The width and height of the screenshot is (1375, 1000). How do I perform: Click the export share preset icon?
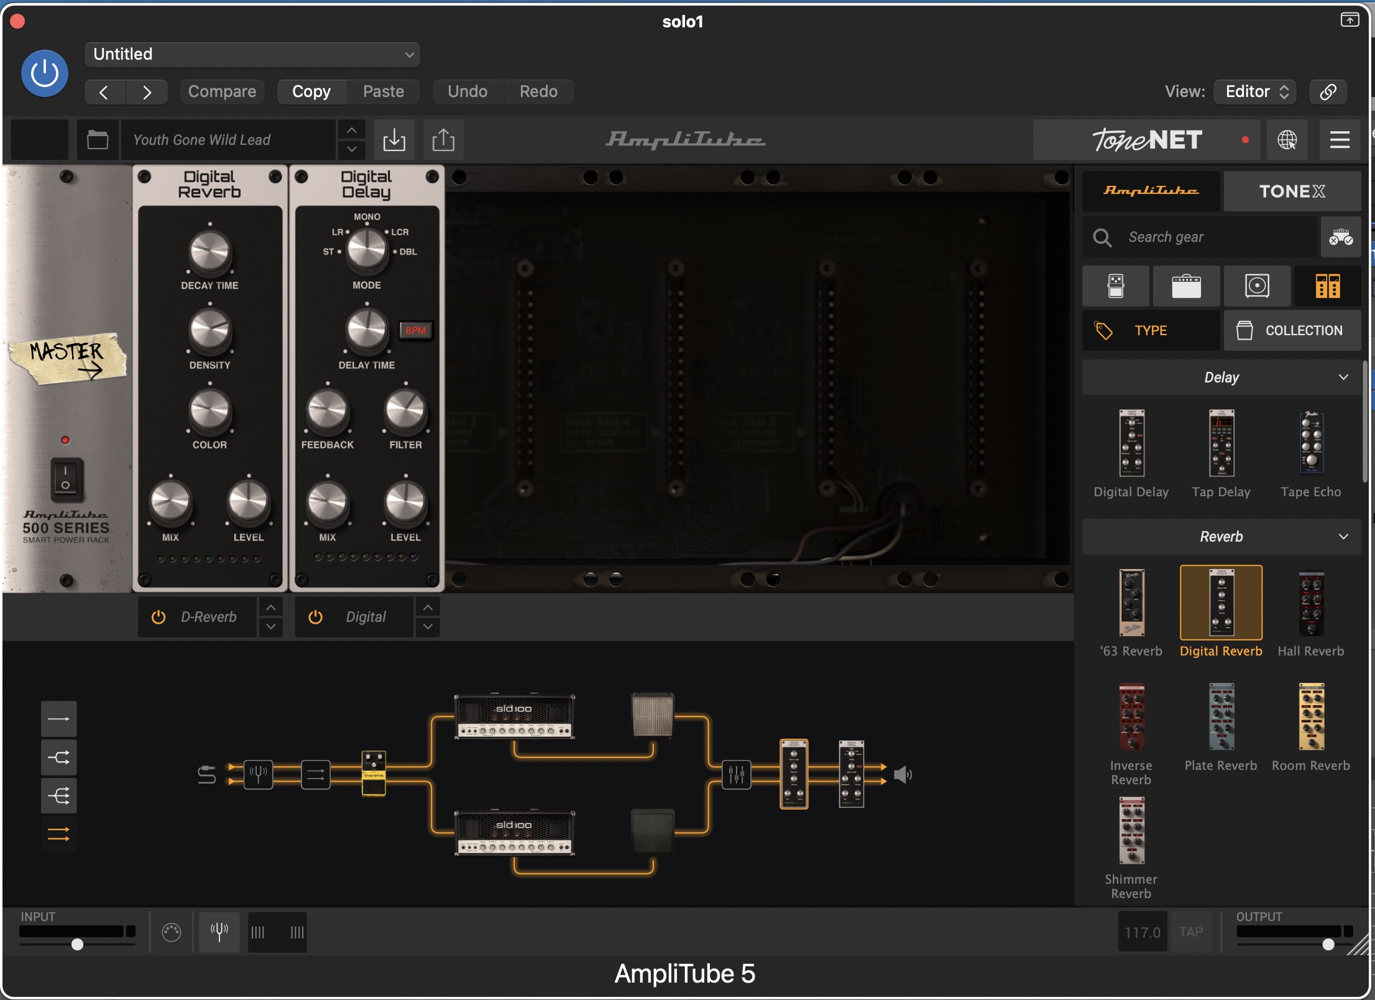(x=443, y=139)
